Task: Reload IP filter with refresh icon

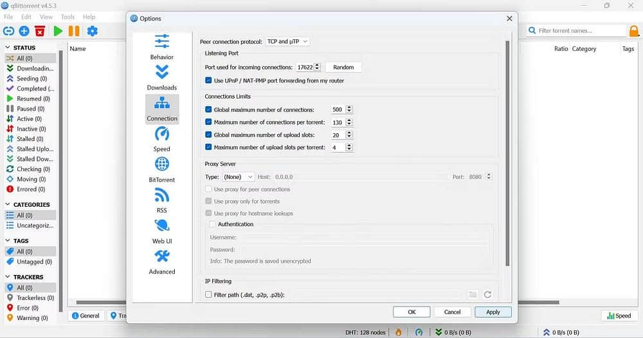Action: tap(487, 294)
